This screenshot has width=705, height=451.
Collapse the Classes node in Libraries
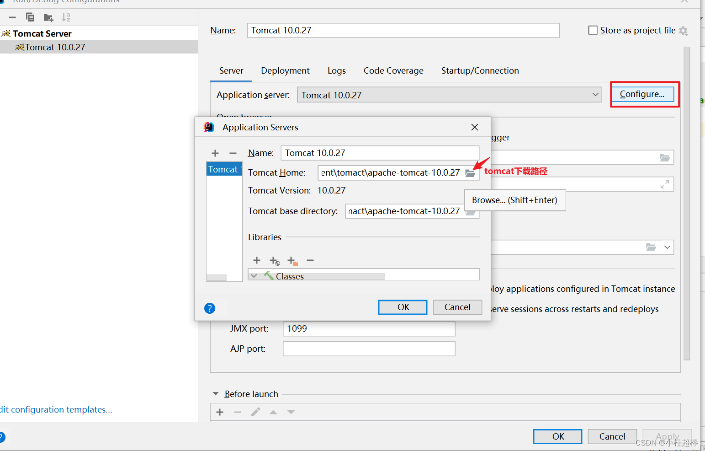click(254, 276)
